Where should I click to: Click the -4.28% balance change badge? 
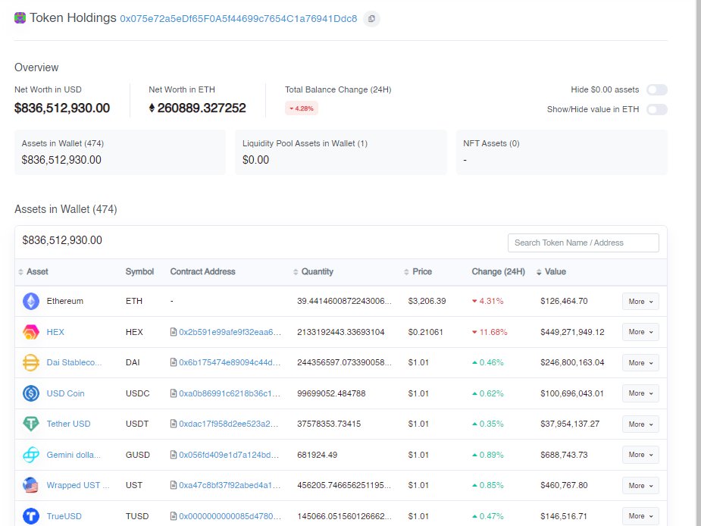[302, 108]
